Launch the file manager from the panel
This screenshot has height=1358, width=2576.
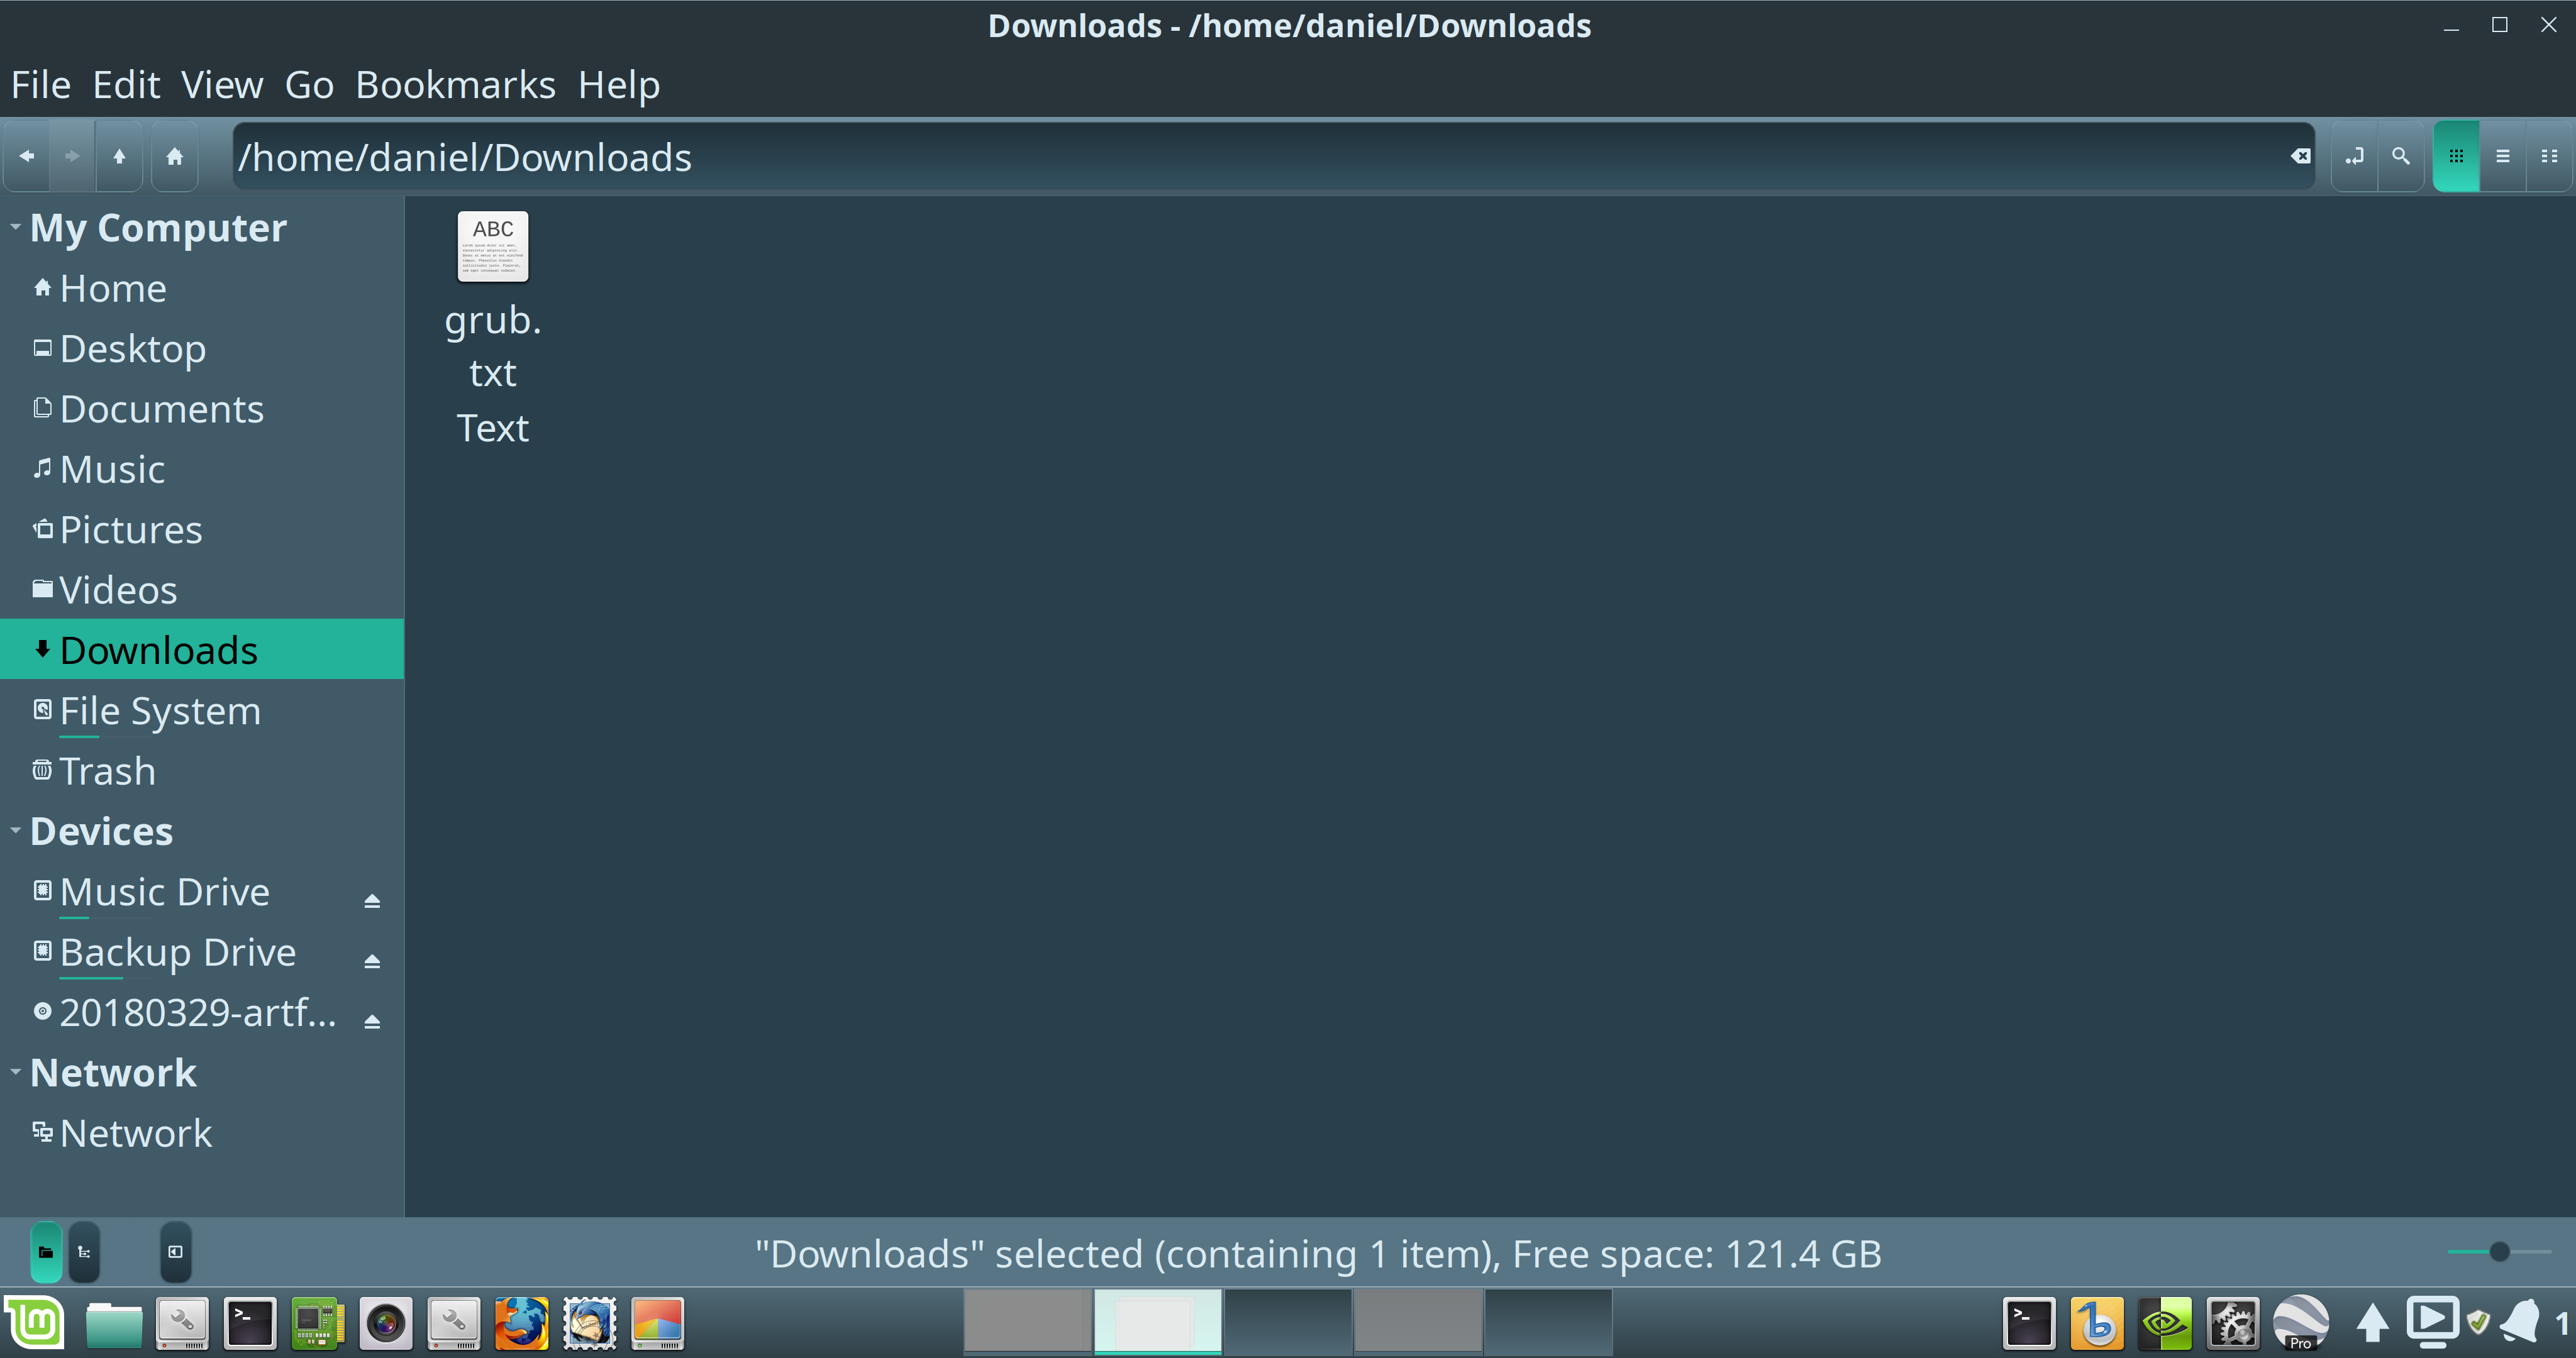tap(113, 1323)
